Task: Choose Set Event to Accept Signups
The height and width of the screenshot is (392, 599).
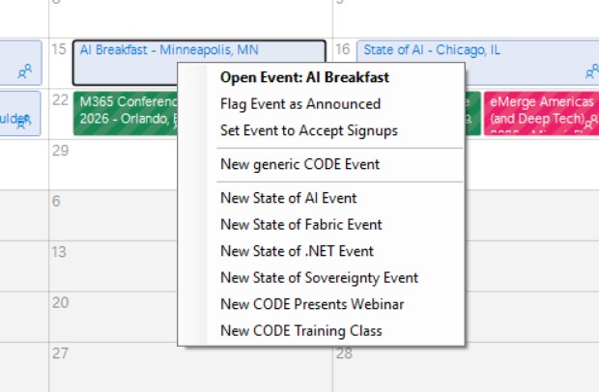Action: pos(308,130)
